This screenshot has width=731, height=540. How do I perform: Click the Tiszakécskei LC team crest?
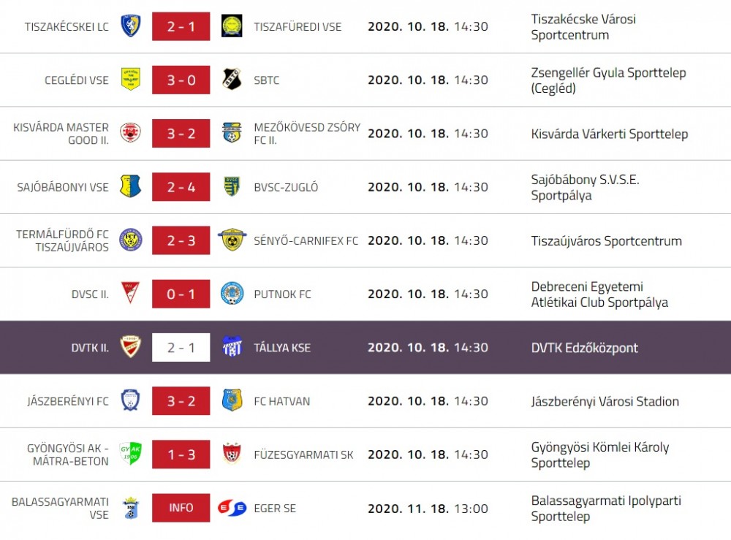[x=131, y=26]
